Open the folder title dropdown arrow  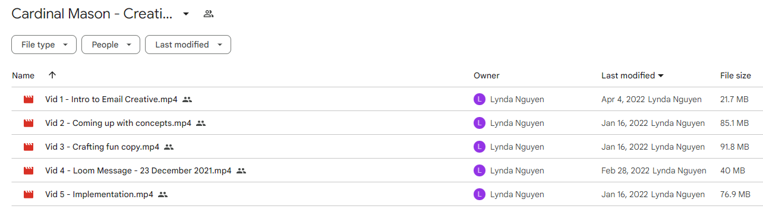pos(186,14)
